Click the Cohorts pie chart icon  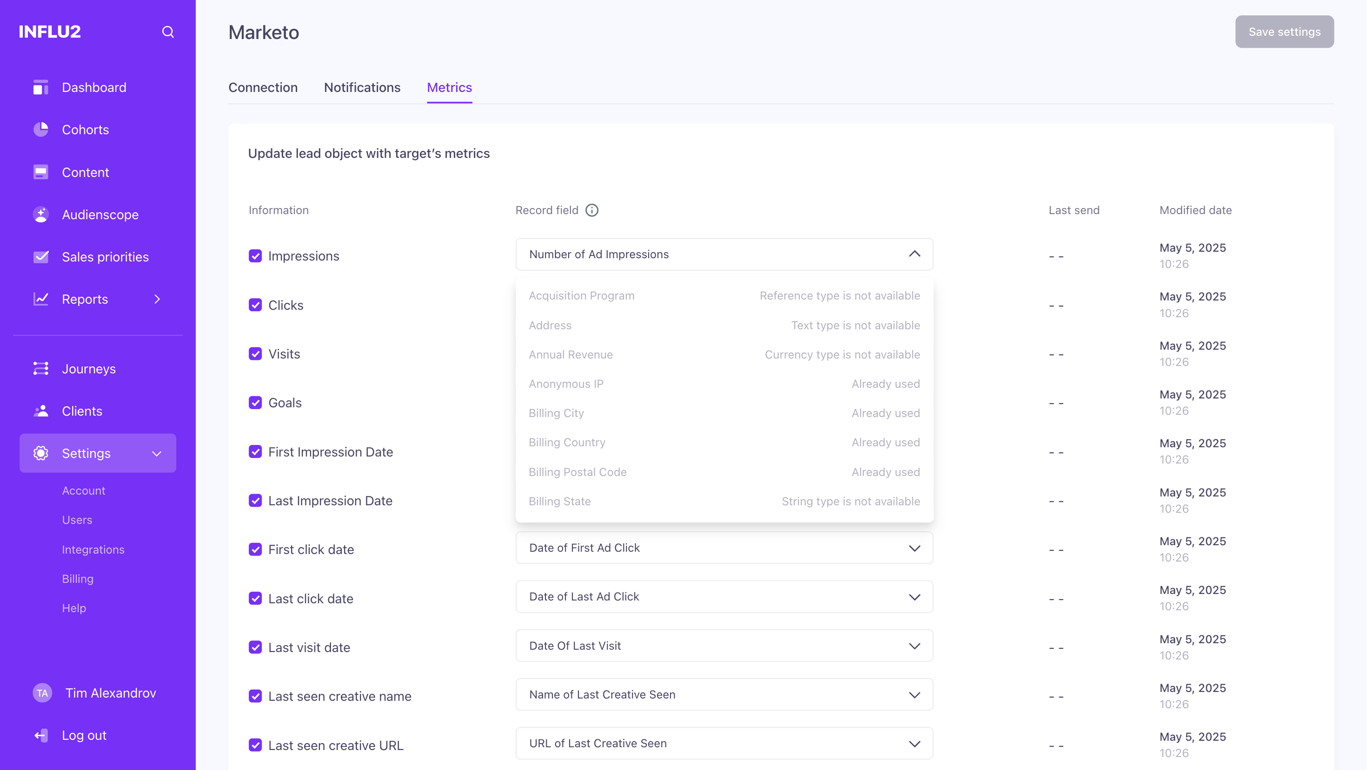coord(41,130)
